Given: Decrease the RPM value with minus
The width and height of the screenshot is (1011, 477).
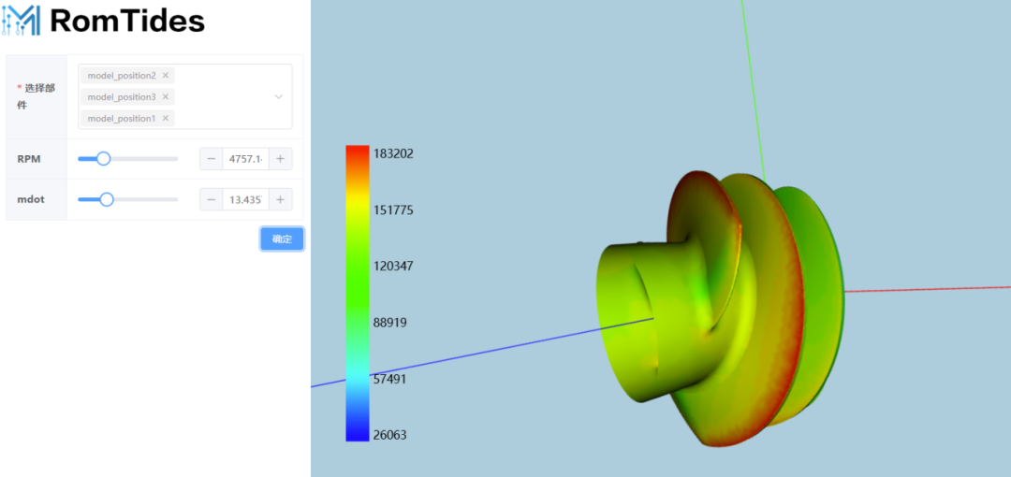Looking at the screenshot, I should [x=211, y=159].
